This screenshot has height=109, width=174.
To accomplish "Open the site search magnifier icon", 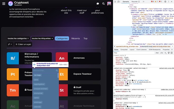I will pos(103,4).
